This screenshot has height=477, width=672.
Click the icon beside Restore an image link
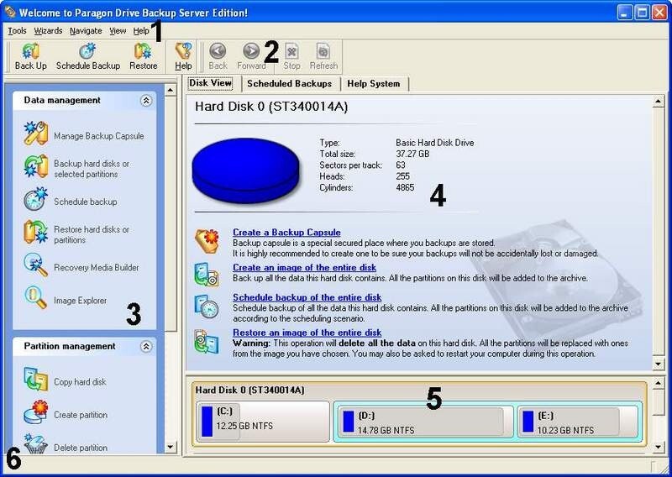point(207,341)
